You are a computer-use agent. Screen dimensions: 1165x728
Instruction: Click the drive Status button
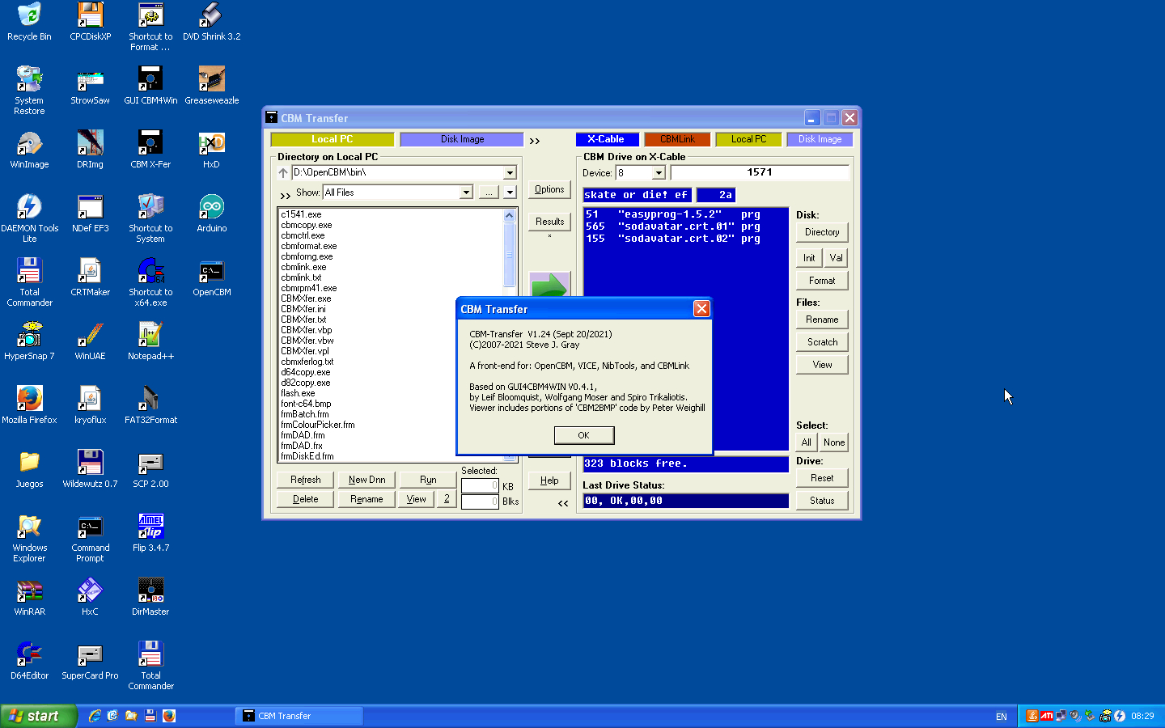(822, 501)
